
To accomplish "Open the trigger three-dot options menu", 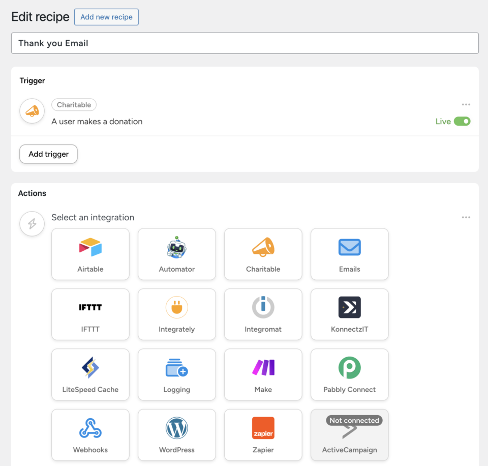I will coord(466,104).
